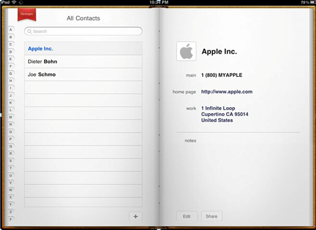Viewport: 316px width, 230px height.
Task: Open the red Groups bookmark ribbon
Action: (27, 14)
